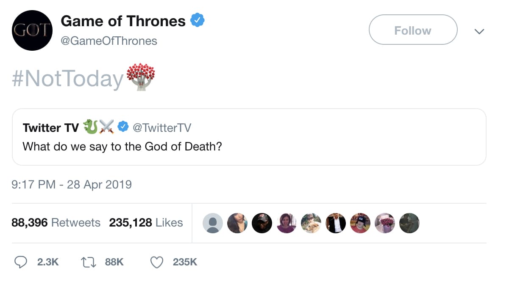Click the 9:17 PM - 28 Apr 2019 timestamp

pyautogui.click(x=72, y=185)
